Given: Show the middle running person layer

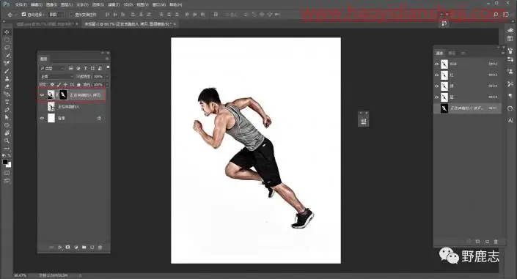Looking at the screenshot, I should [42, 107].
